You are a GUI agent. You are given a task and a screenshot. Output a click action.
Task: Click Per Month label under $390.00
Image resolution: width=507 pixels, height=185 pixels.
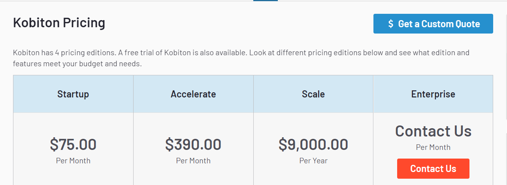[193, 161]
